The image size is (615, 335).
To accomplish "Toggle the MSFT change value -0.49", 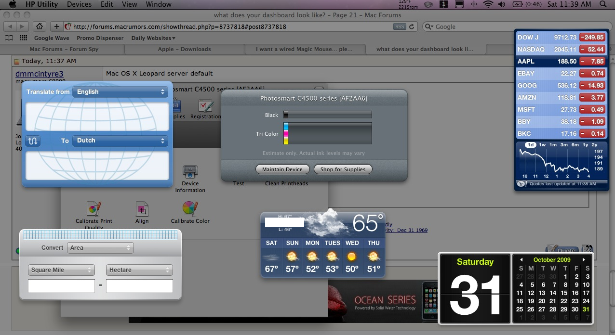I will coord(592,110).
